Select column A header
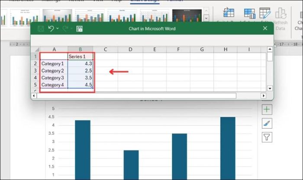This screenshot has width=303, height=180. pyautogui.click(x=54, y=49)
